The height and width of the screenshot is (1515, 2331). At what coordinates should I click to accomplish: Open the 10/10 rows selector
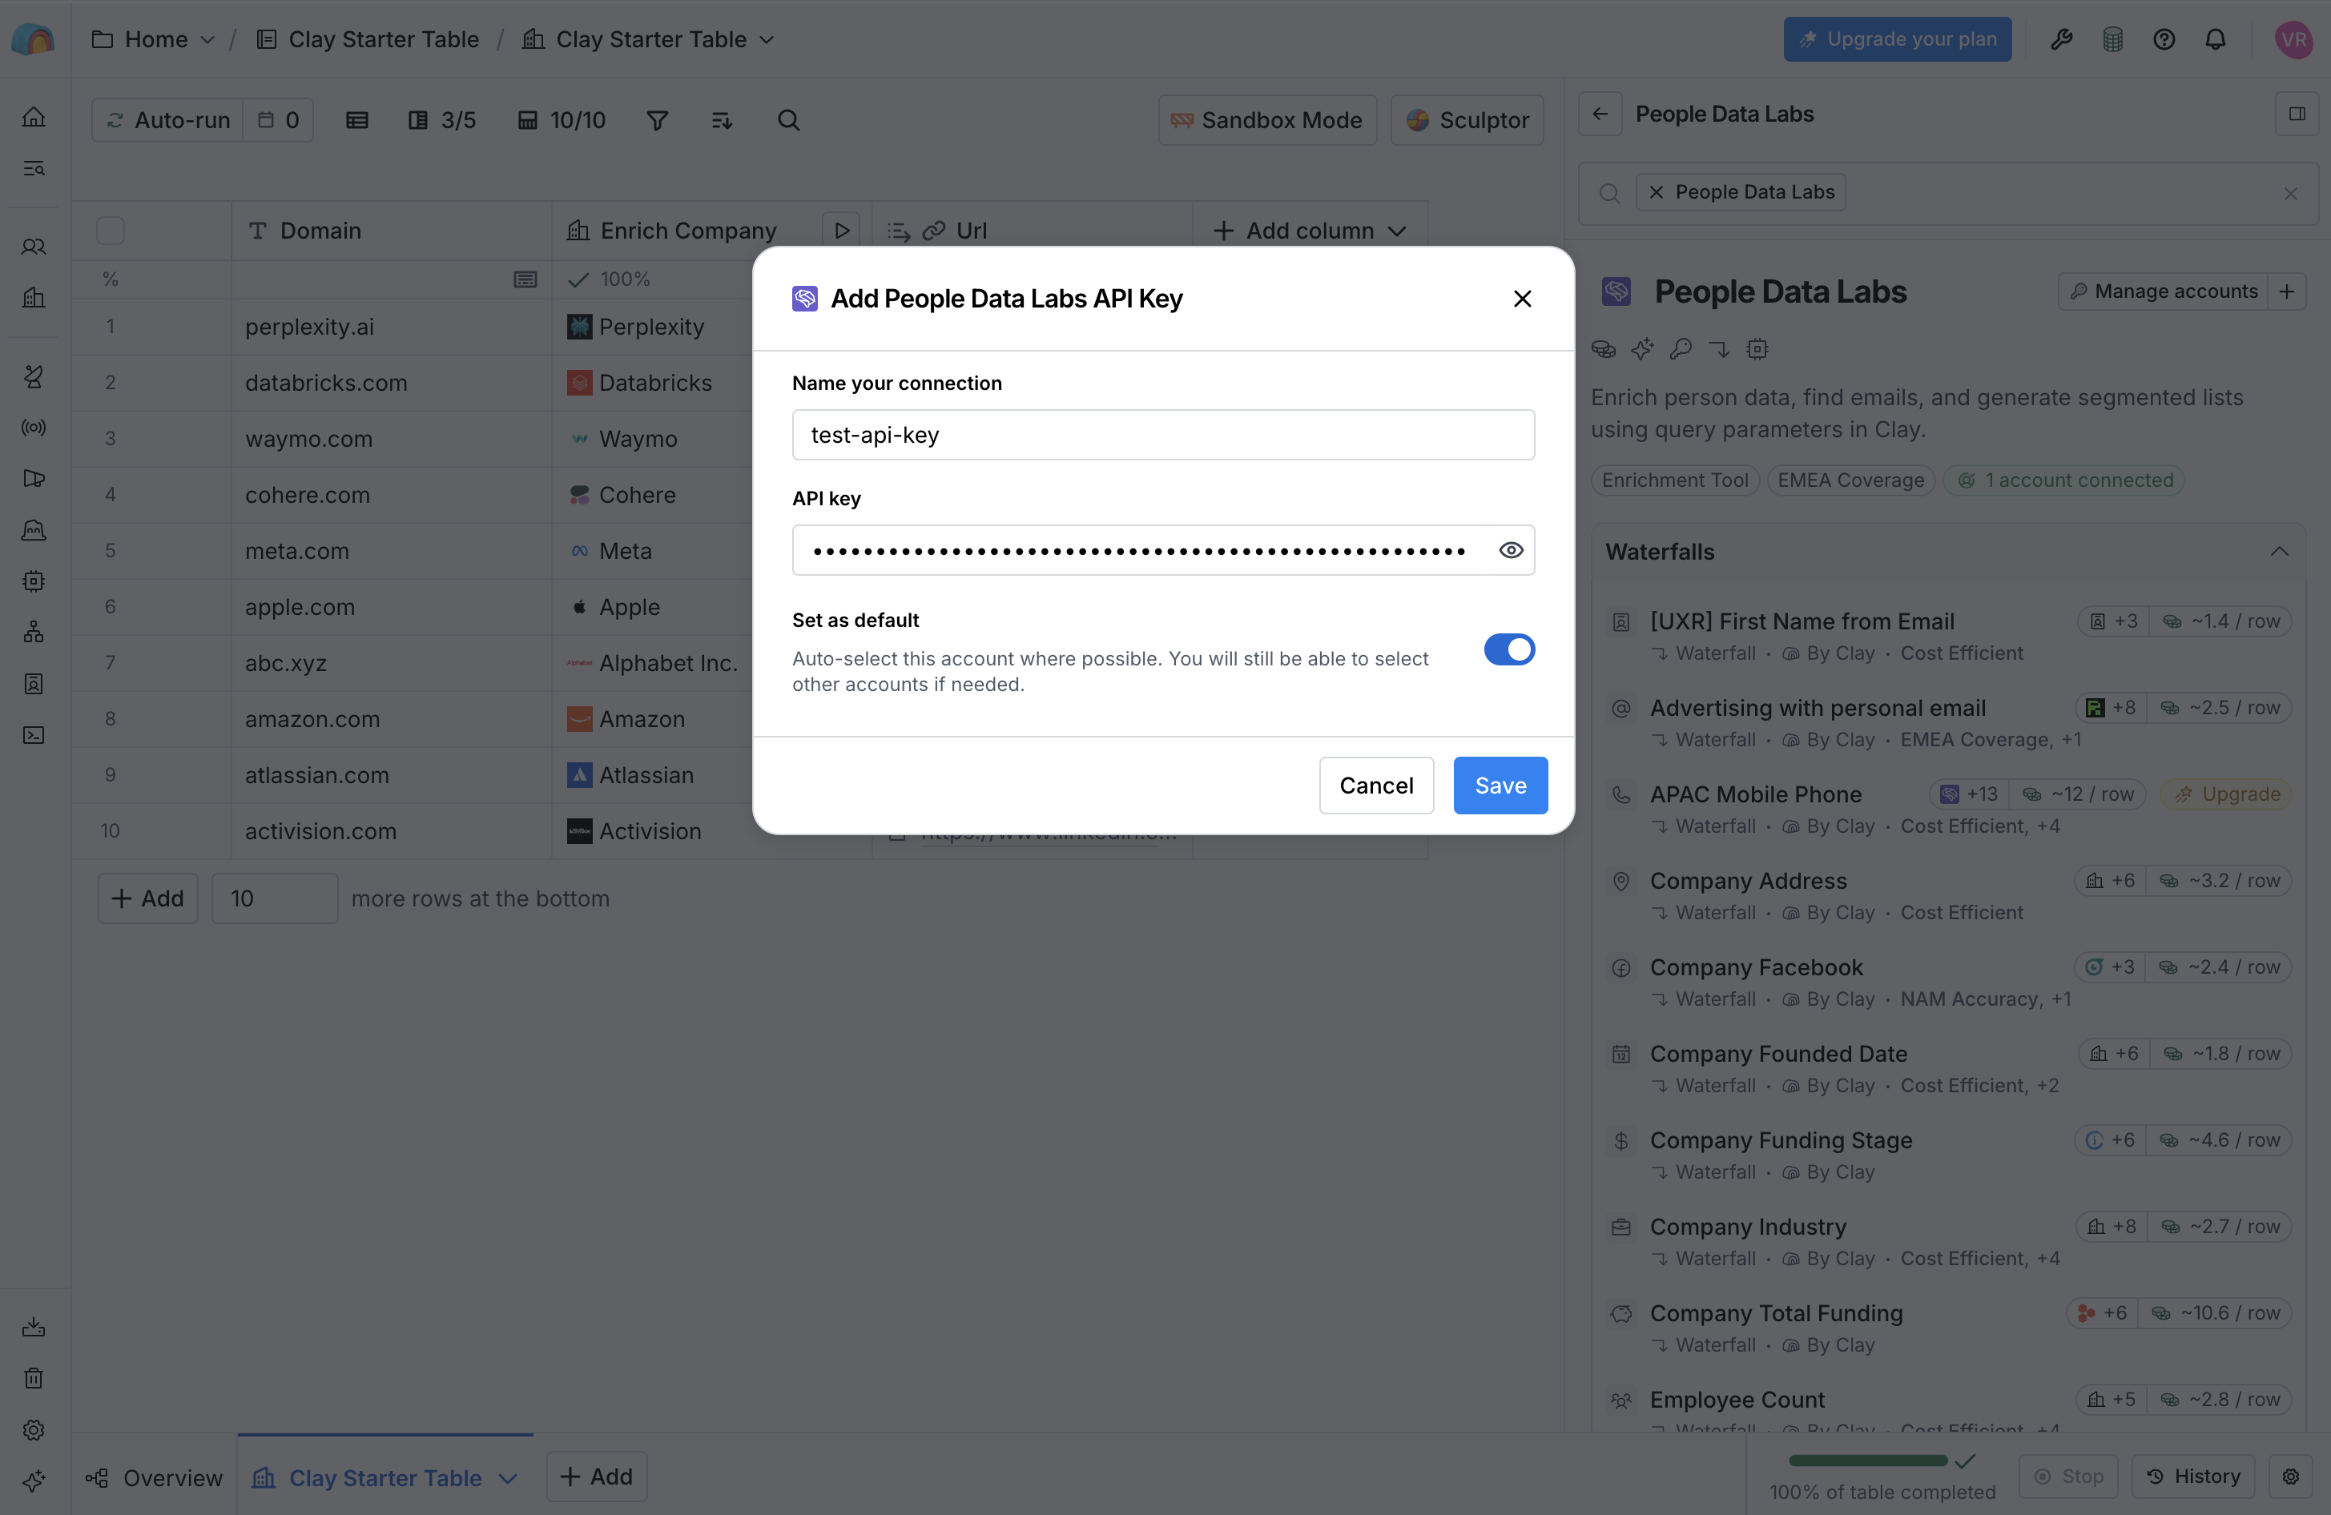562,119
